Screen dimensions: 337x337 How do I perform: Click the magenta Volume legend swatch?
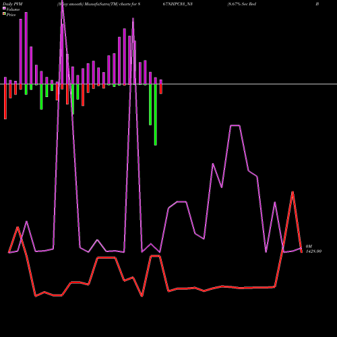coord(4,8)
